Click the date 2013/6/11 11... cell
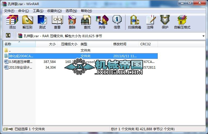Screen dimensions: 208x134 pyautogui.click(x=125, y=56)
